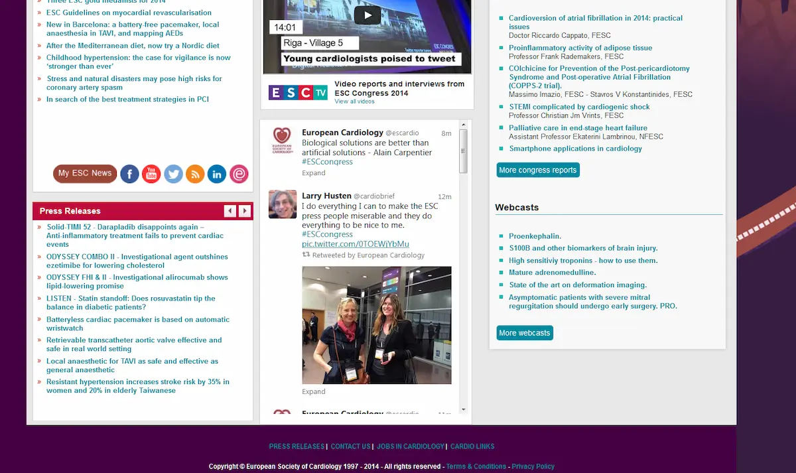Open ESC Guidelines on myocardial revascularisation
796x473 pixels.
pos(129,13)
